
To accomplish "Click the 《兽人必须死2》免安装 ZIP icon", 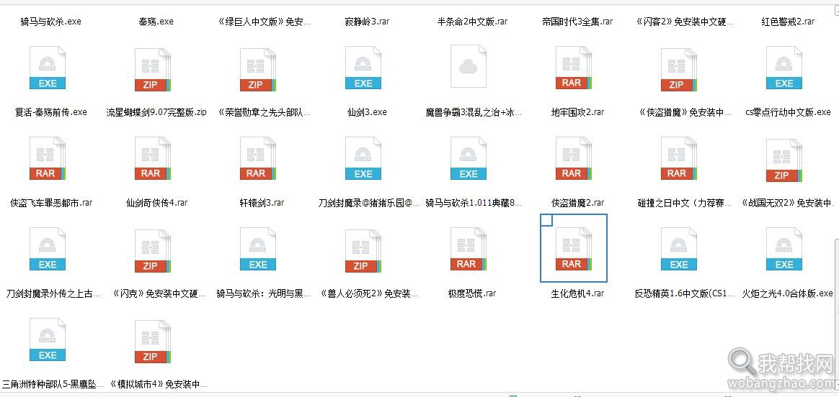I will (x=363, y=251).
